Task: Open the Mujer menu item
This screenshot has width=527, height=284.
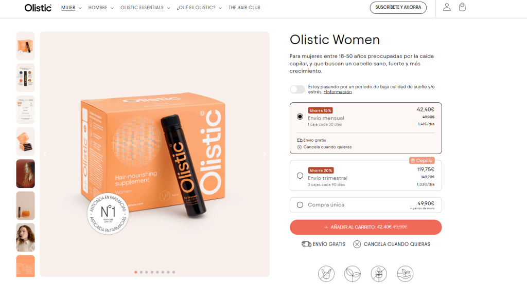Action: 71,8
